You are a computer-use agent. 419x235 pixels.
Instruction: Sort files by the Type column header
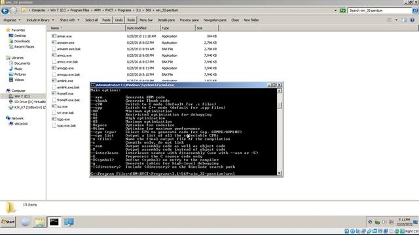177,28
